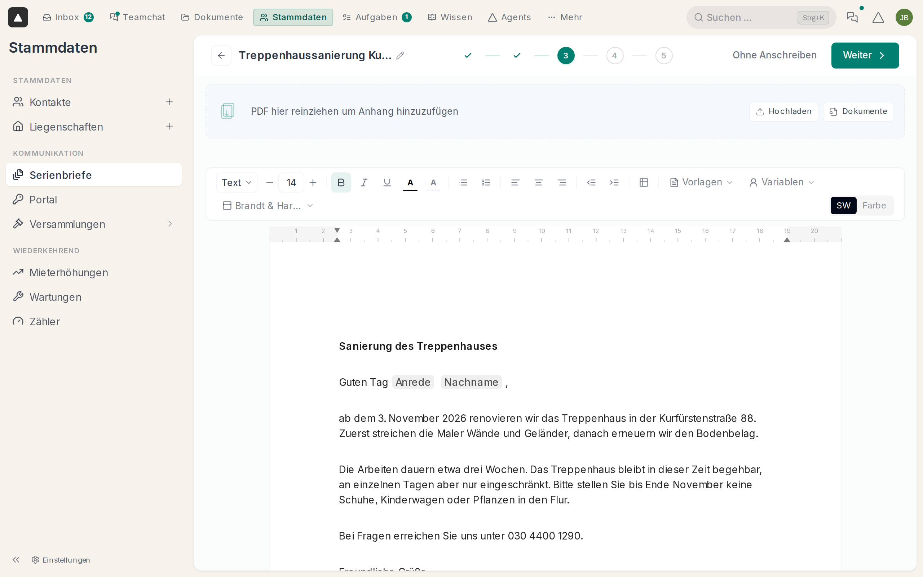Image resolution: width=923 pixels, height=577 pixels.
Task: Edit the letter title with pencil icon
Action: pos(400,56)
